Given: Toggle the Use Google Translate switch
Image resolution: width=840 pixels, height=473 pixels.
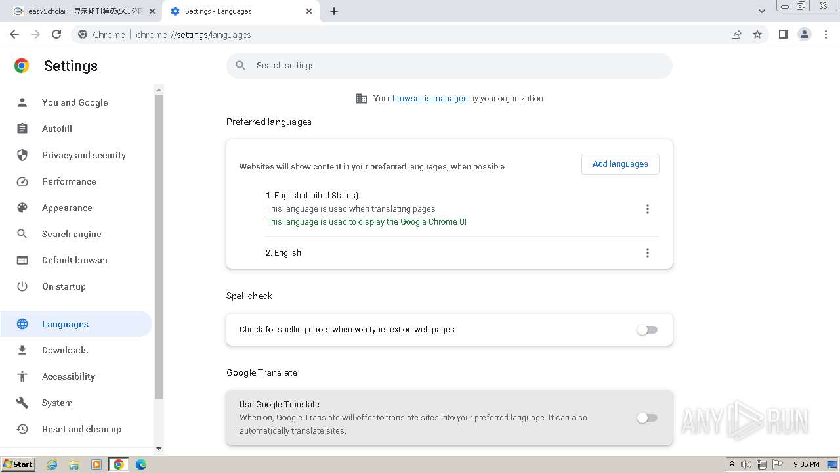Looking at the screenshot, I should [x=647, y=418].
